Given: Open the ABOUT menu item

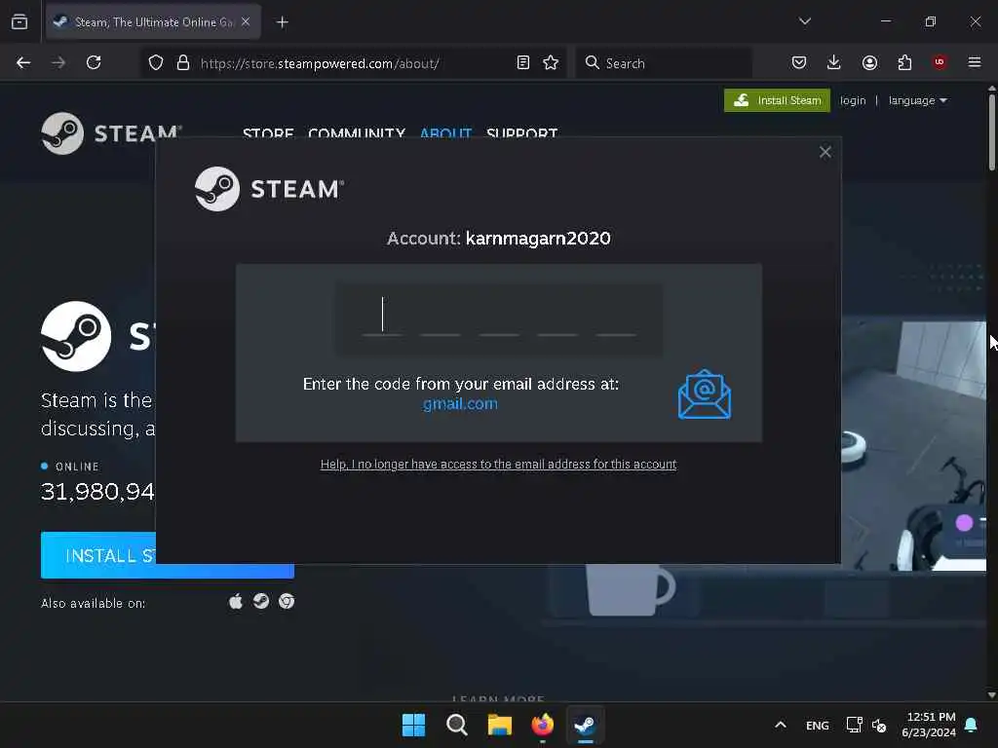Looking at the screenshot, I should tap(445, 132).
